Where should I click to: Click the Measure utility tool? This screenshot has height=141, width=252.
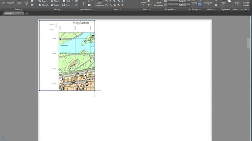click(208, 2)
